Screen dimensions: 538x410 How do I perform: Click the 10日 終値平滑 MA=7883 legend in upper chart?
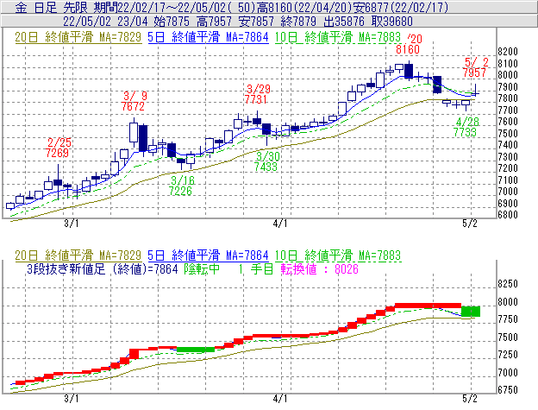338,37
